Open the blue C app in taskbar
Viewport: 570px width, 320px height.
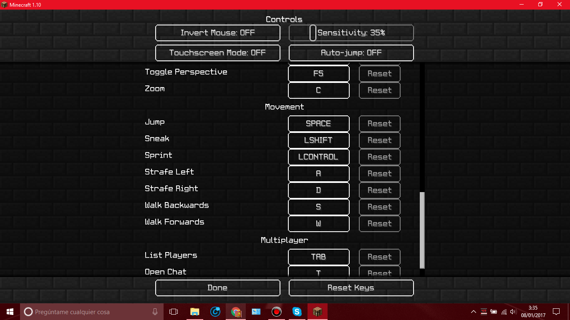pos(215,312)
